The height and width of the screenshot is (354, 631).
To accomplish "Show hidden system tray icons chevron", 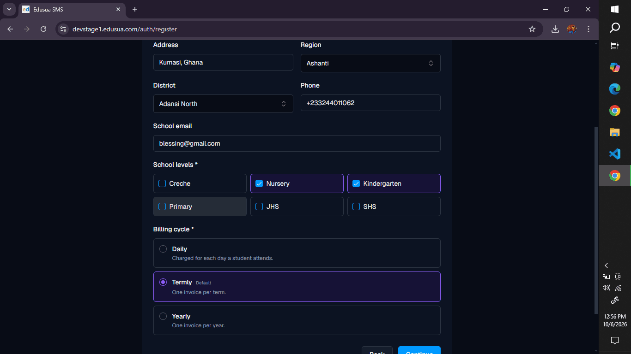I will tap(607, 265).
